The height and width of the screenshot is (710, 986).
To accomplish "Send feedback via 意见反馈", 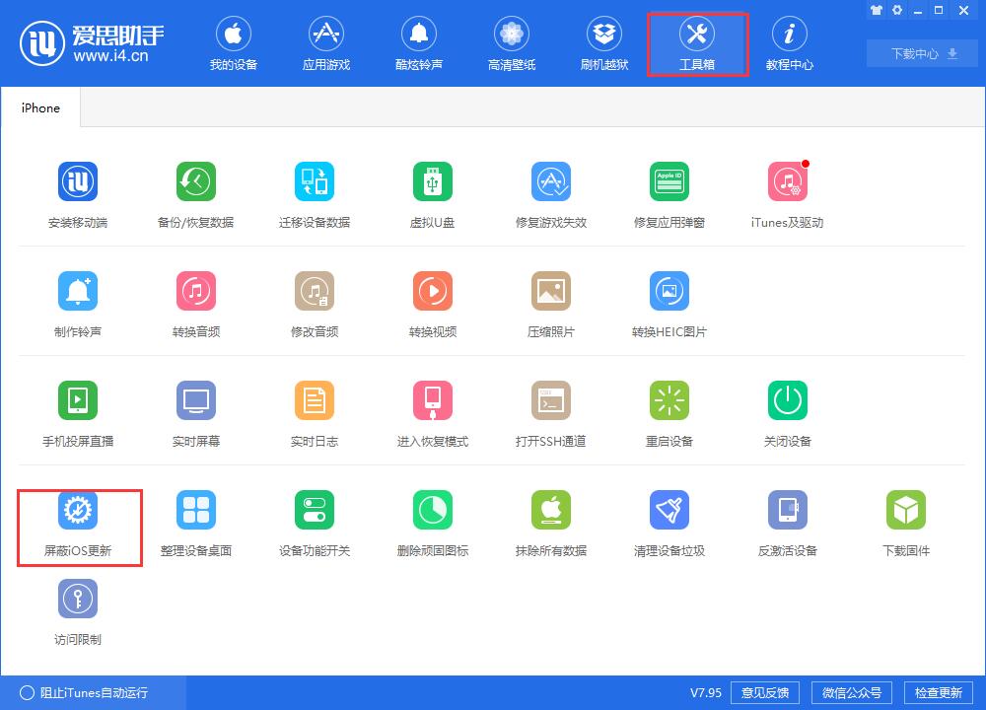I will (x=764, y=692).
